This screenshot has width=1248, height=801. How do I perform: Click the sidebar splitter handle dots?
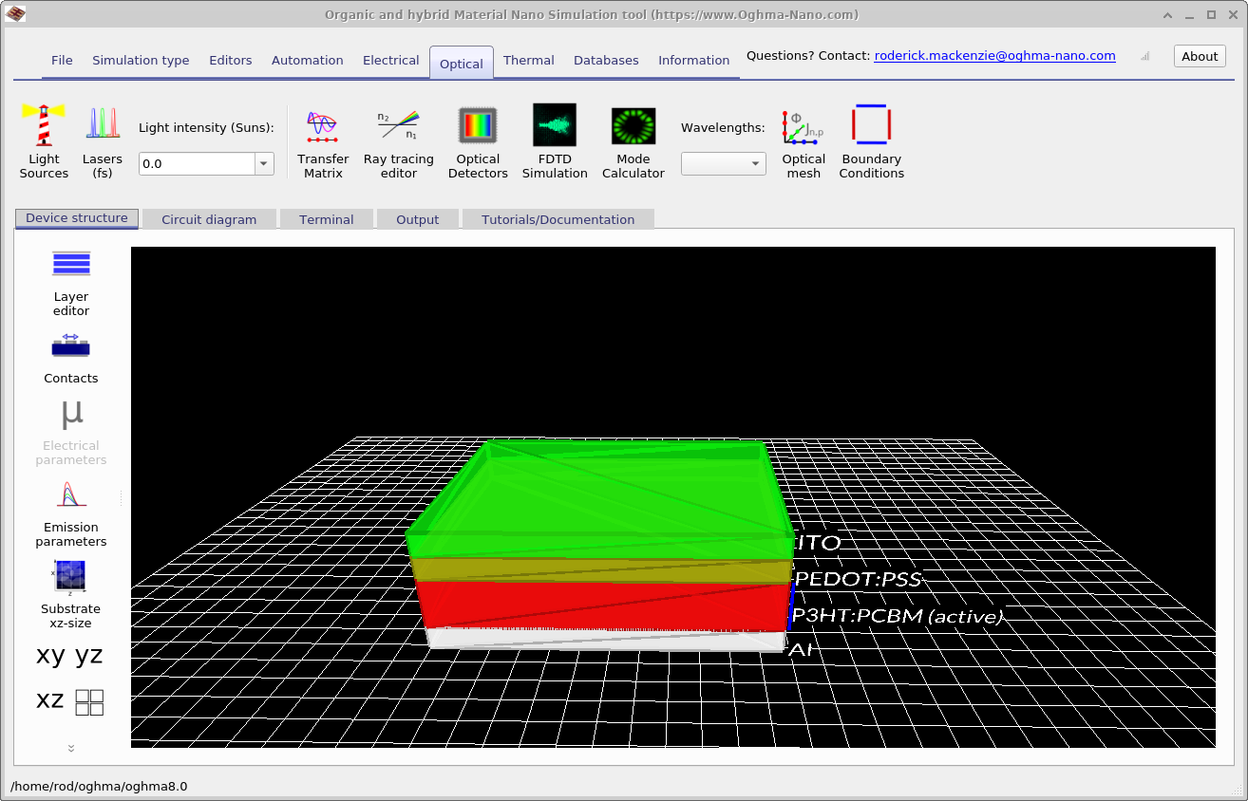(121, 498)
